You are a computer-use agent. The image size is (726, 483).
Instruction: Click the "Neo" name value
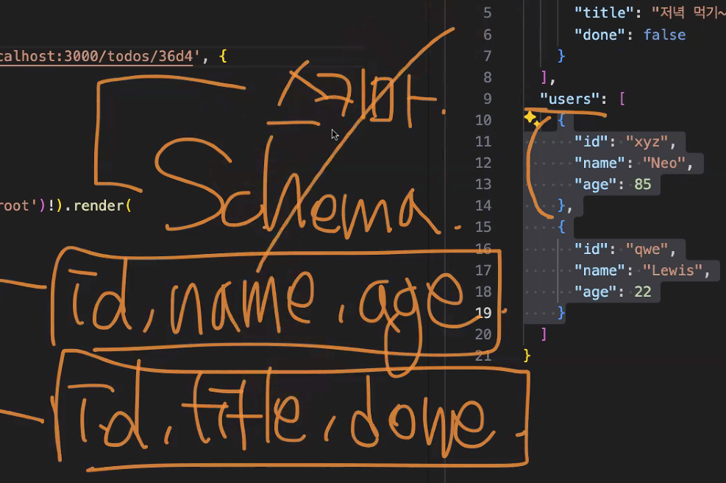[664, 163]
